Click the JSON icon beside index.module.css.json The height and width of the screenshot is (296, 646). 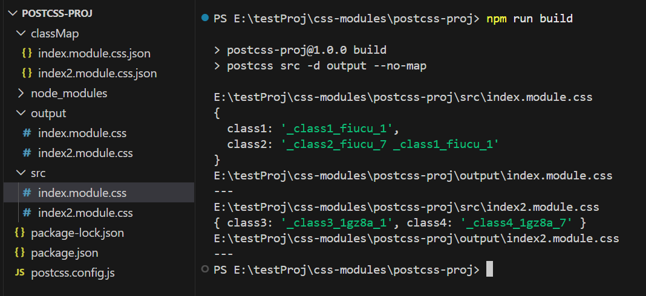pyautogui.click(x=27, y=53)
